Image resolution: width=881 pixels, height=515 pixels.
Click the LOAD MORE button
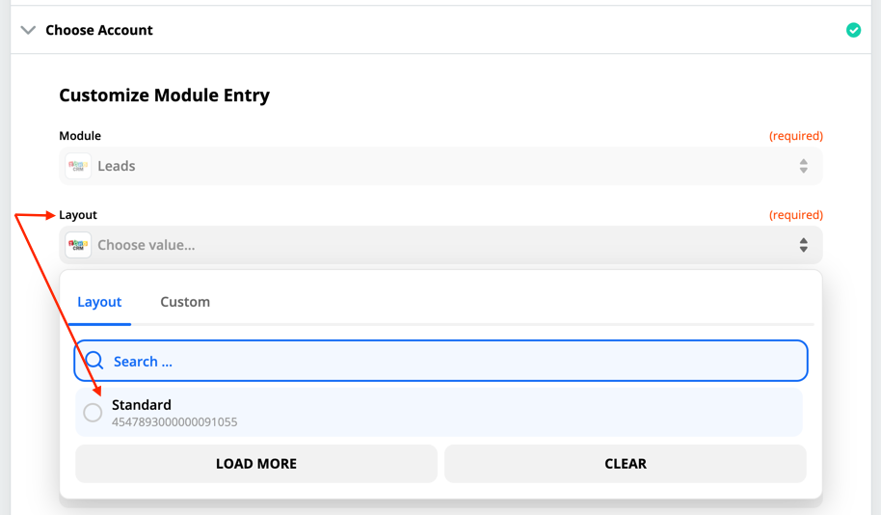pyautogui.click(x=256, y=463)
